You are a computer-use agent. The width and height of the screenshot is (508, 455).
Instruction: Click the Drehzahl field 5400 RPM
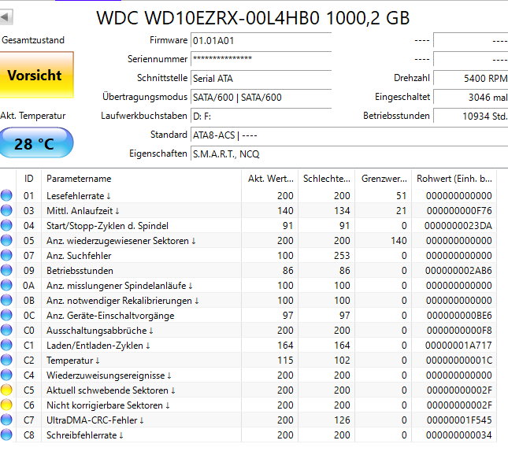tap(471, 79)
